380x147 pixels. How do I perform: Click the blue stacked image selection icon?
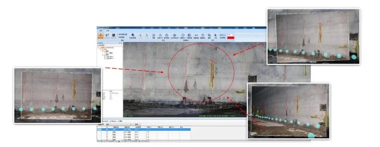click(x=133, y=35)
